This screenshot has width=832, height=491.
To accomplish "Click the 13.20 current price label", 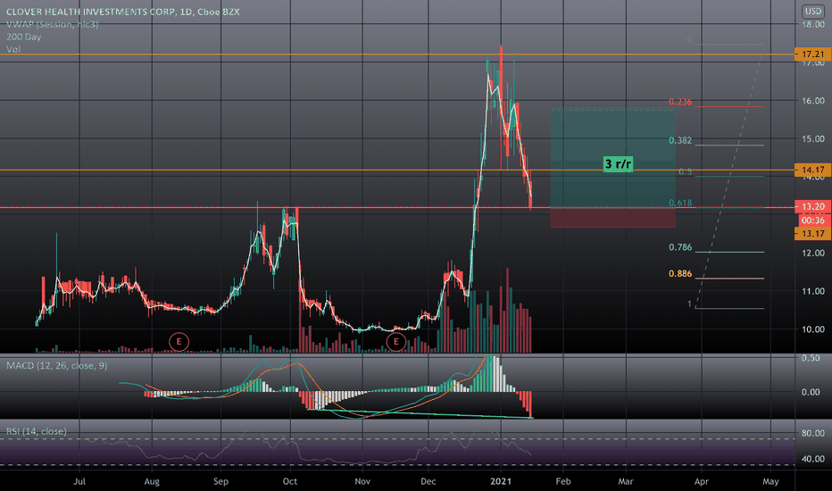I will (x=813, y=206).
